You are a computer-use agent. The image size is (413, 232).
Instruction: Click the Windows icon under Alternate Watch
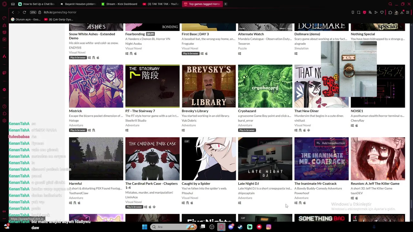pyautogui.click(x=239, y=53)
